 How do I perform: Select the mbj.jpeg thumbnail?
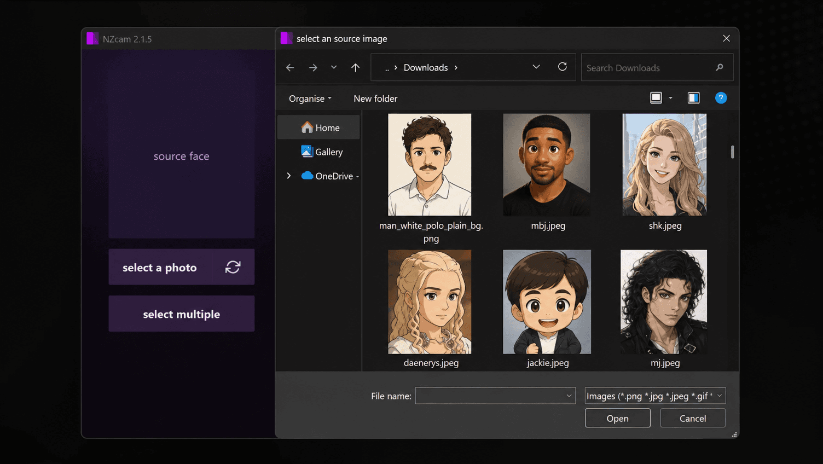pyautogui.click(x=547, y=165)
